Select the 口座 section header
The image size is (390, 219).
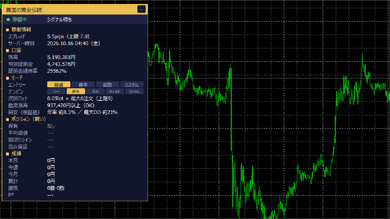(16, 50)
